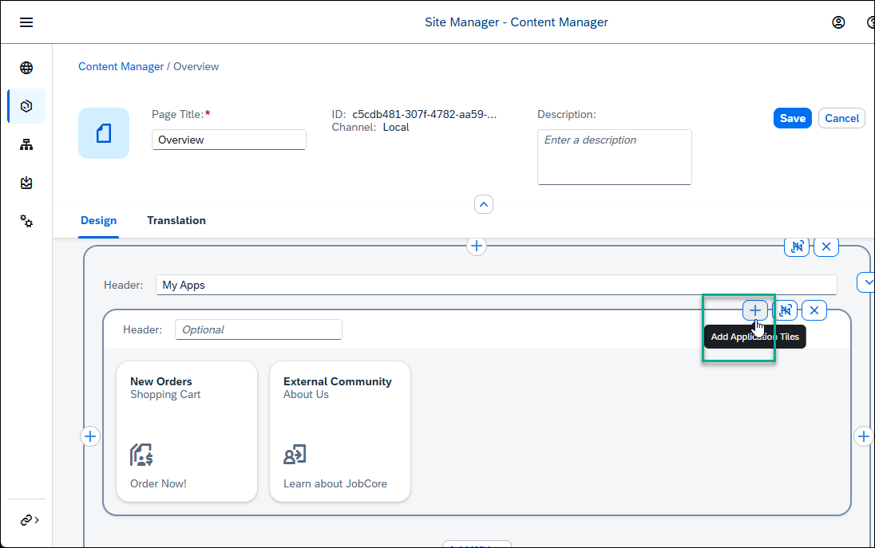The width and height of the screenshot is (875, 548).
Task: Click the page document icon tile
Action: click(x=104, y=133)
